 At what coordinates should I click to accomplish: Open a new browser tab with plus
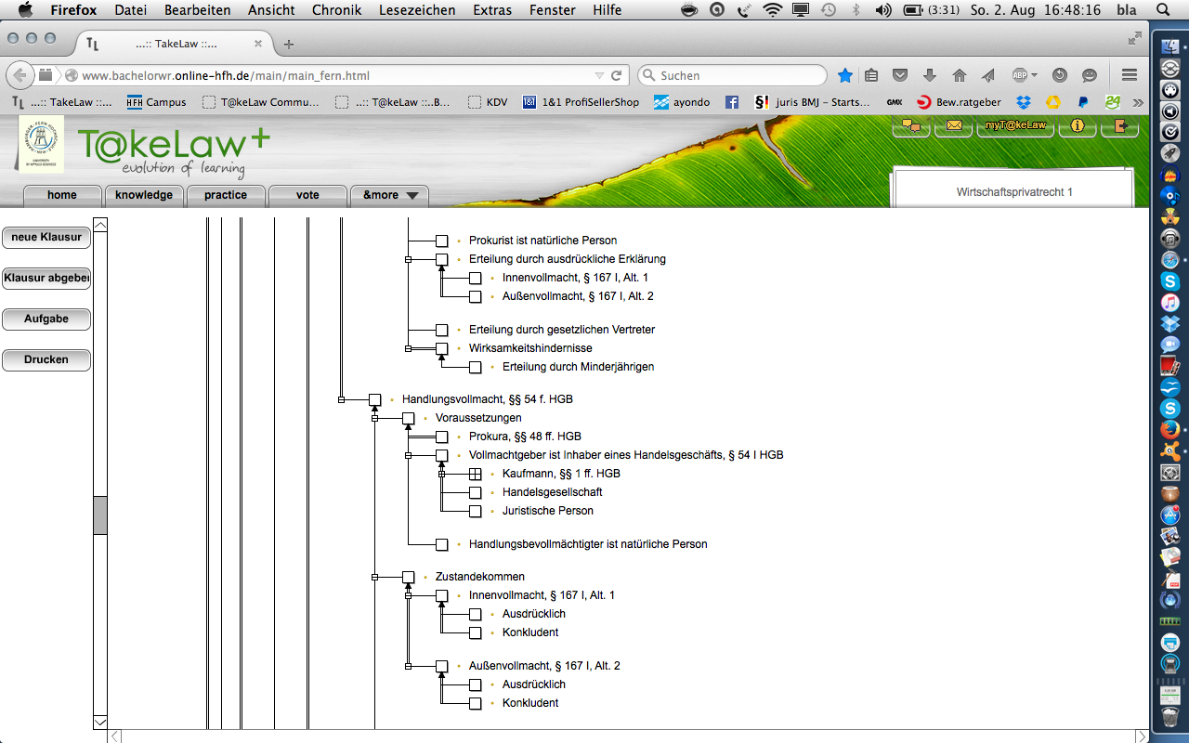tap(289, 44)
